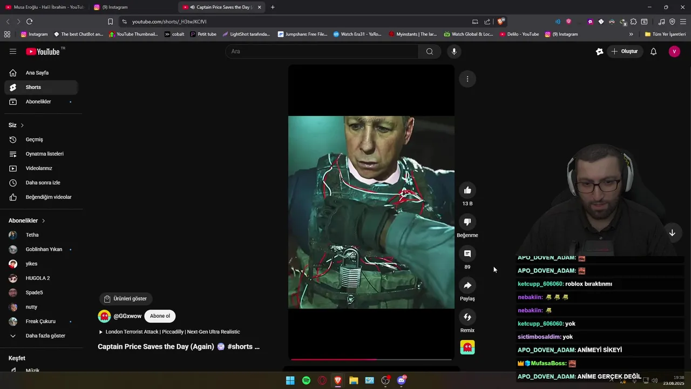Open the three-dot options for the Short
The image size is (691, 389).
coord(468,79)
